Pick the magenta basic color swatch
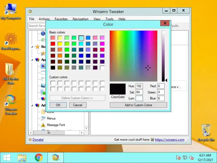Screen dimensions: 217x163 102,44
